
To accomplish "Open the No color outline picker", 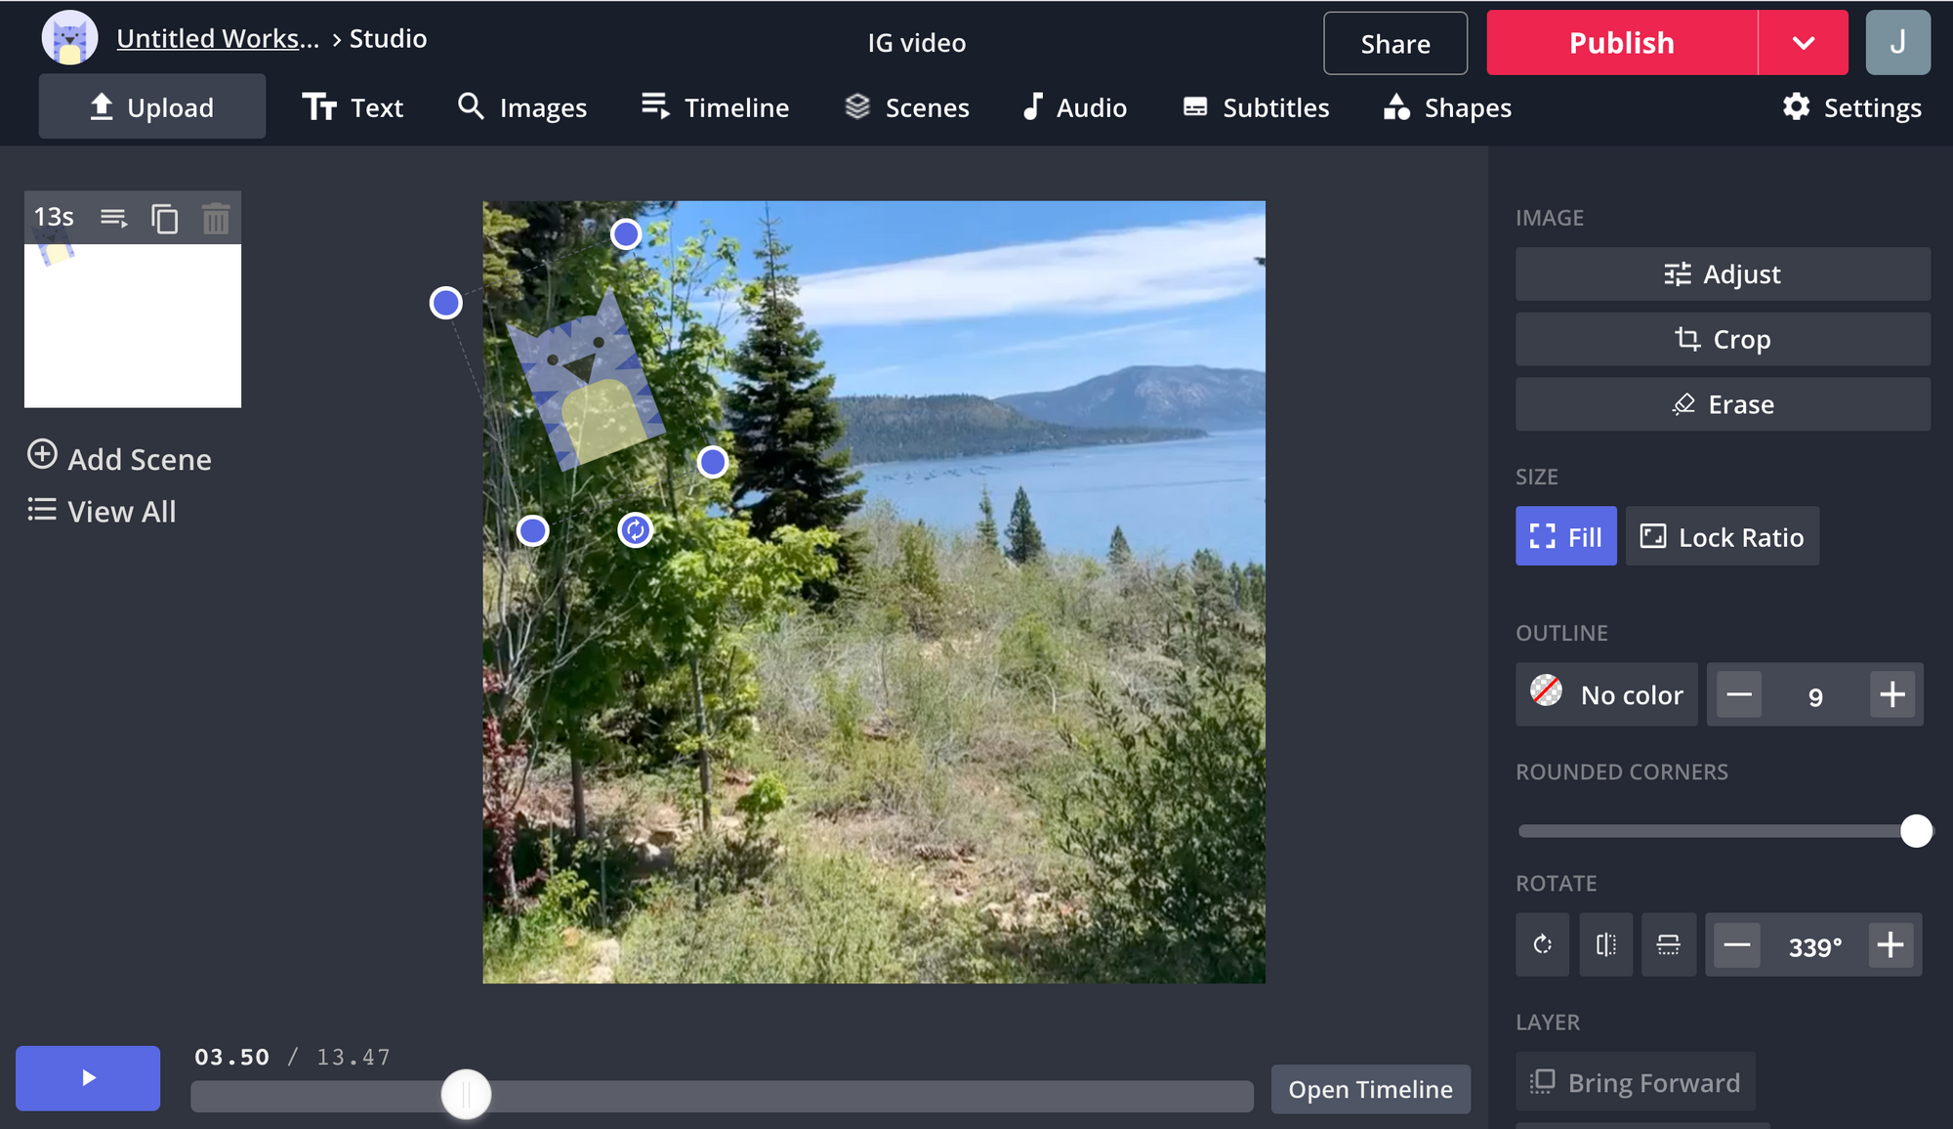I will click(1606, 694).
